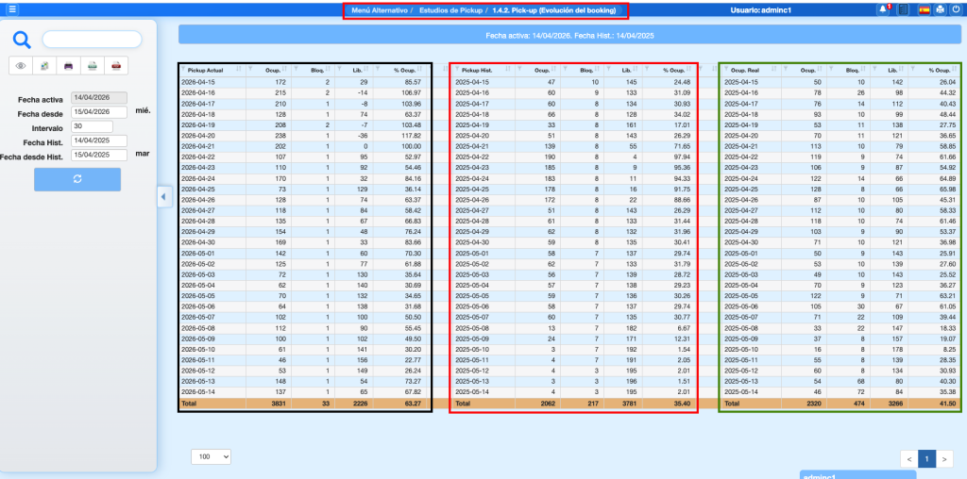This screenshot has width=967, height=479.
Task: Open the document list icon in the top bar
Action: click(904, 10)
